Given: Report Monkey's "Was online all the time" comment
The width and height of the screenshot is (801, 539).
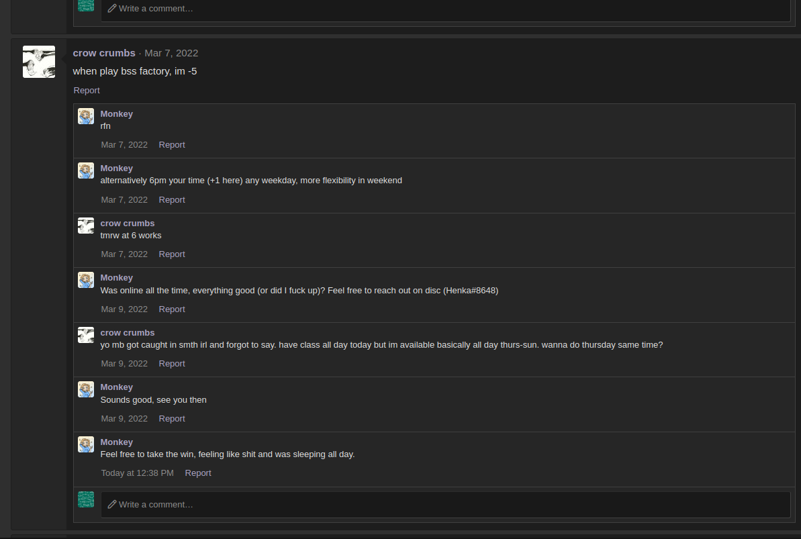Looking at the screenshot, I should 172,309.
